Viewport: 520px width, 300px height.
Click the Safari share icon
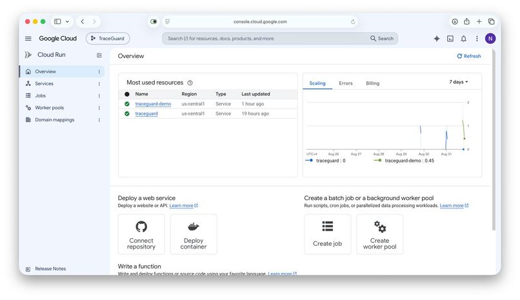466,21
